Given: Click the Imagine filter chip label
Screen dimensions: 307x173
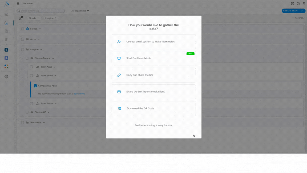Looking at the screenshot, I should [49, 18].
